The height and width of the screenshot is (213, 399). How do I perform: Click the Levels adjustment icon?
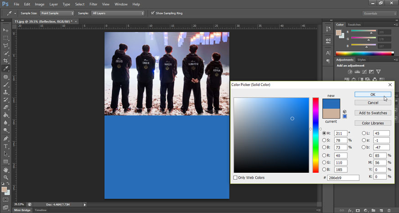click(x=357, y=72)
